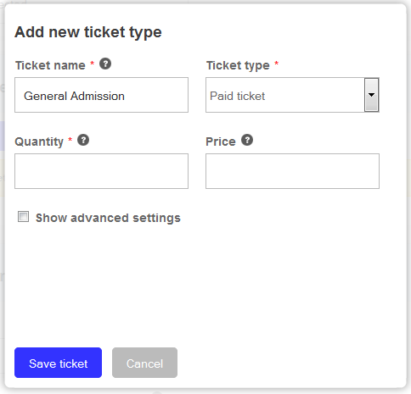Click the 'Show advanced settings' label text

click(108, 218)
